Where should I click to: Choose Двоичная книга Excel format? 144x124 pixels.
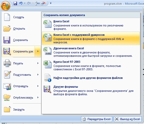coord(91,52)
